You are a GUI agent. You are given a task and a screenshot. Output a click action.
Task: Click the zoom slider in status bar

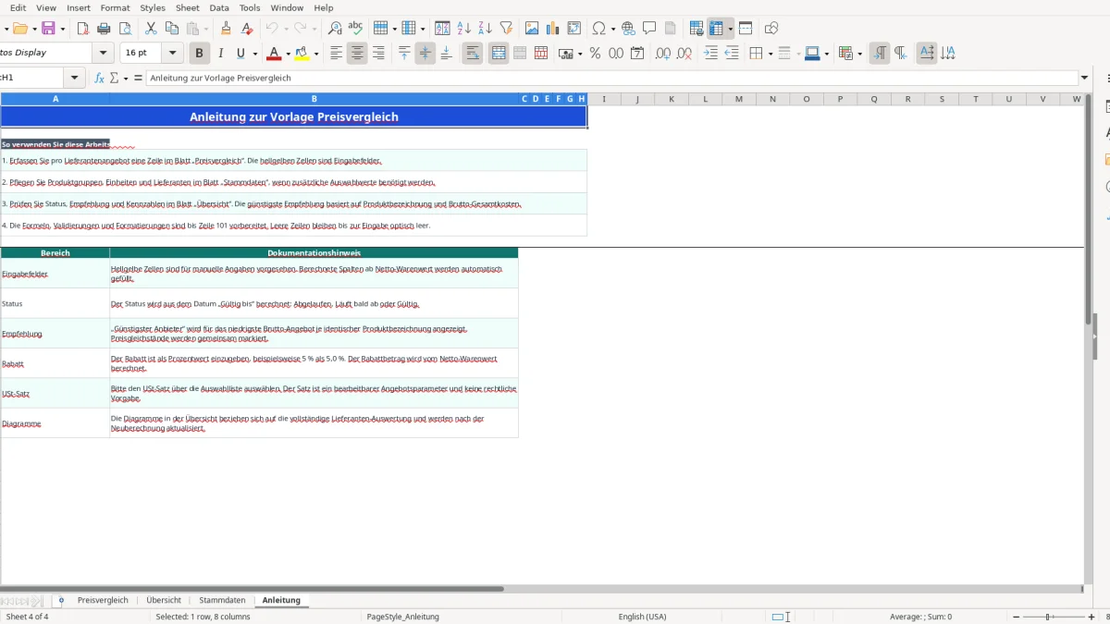[x=1048, y=617]
